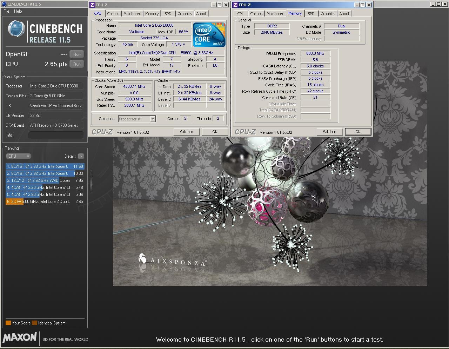Image resolution: width=449 pixels, height=349 pixels.
Task: Click the Intel Core 2 Duo logo
Action: coord(210,35)
